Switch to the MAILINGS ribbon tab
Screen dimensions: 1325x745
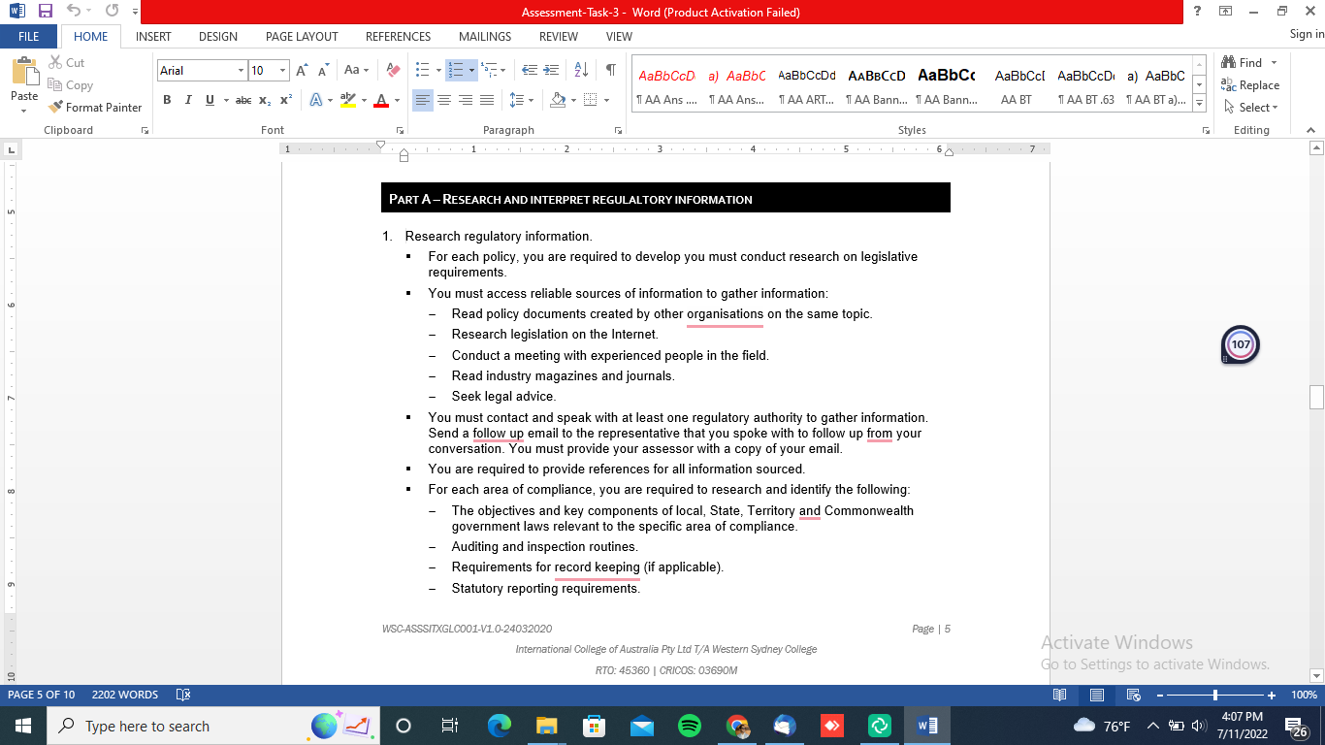coord(483,37)
